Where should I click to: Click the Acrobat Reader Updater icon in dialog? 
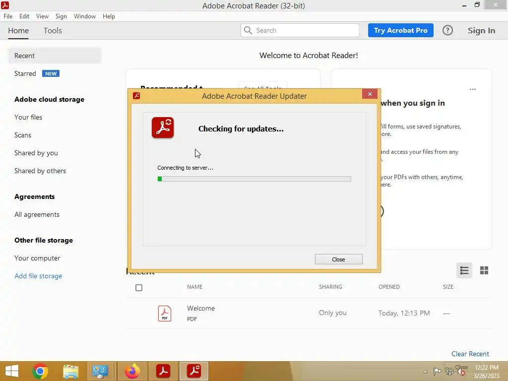163,127
